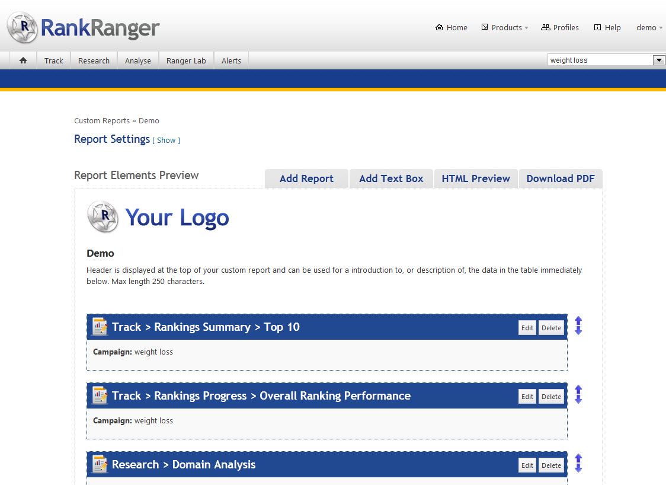
Task: Open the HTML Preview tab
Action: 476,178
